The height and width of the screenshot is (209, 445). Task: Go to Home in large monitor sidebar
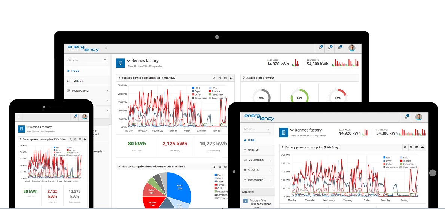87,71
